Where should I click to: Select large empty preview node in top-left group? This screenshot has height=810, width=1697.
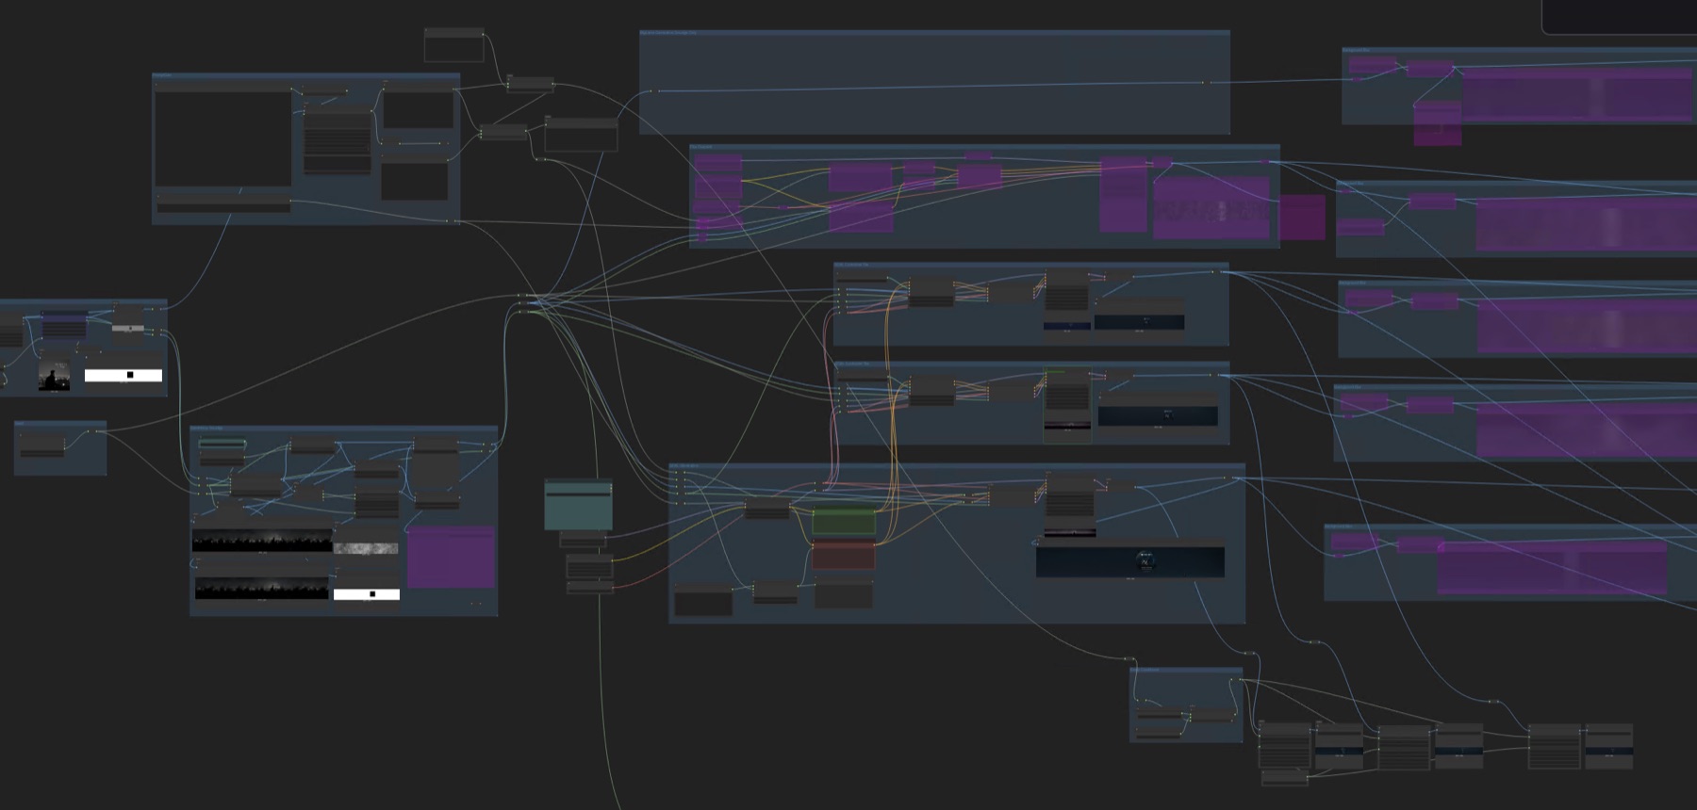click(x=223, y=134)
